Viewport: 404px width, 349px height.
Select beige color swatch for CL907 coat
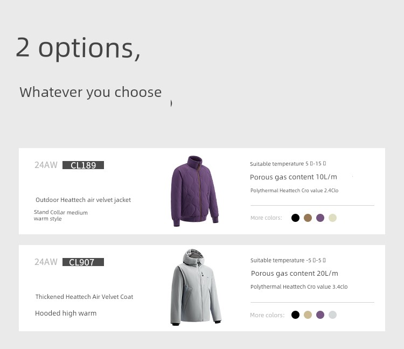308,315
